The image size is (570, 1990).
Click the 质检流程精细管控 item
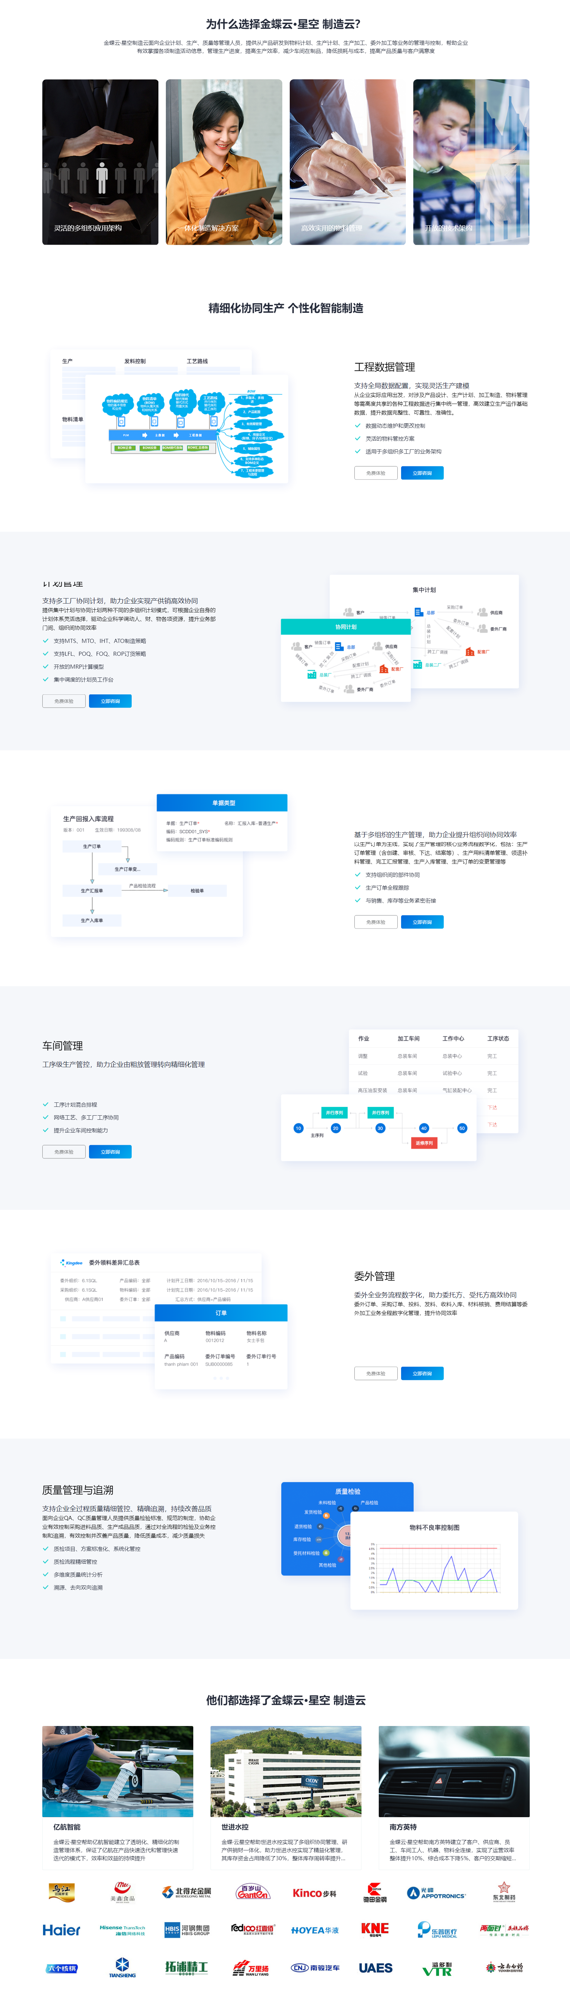tap(75, 1561)
